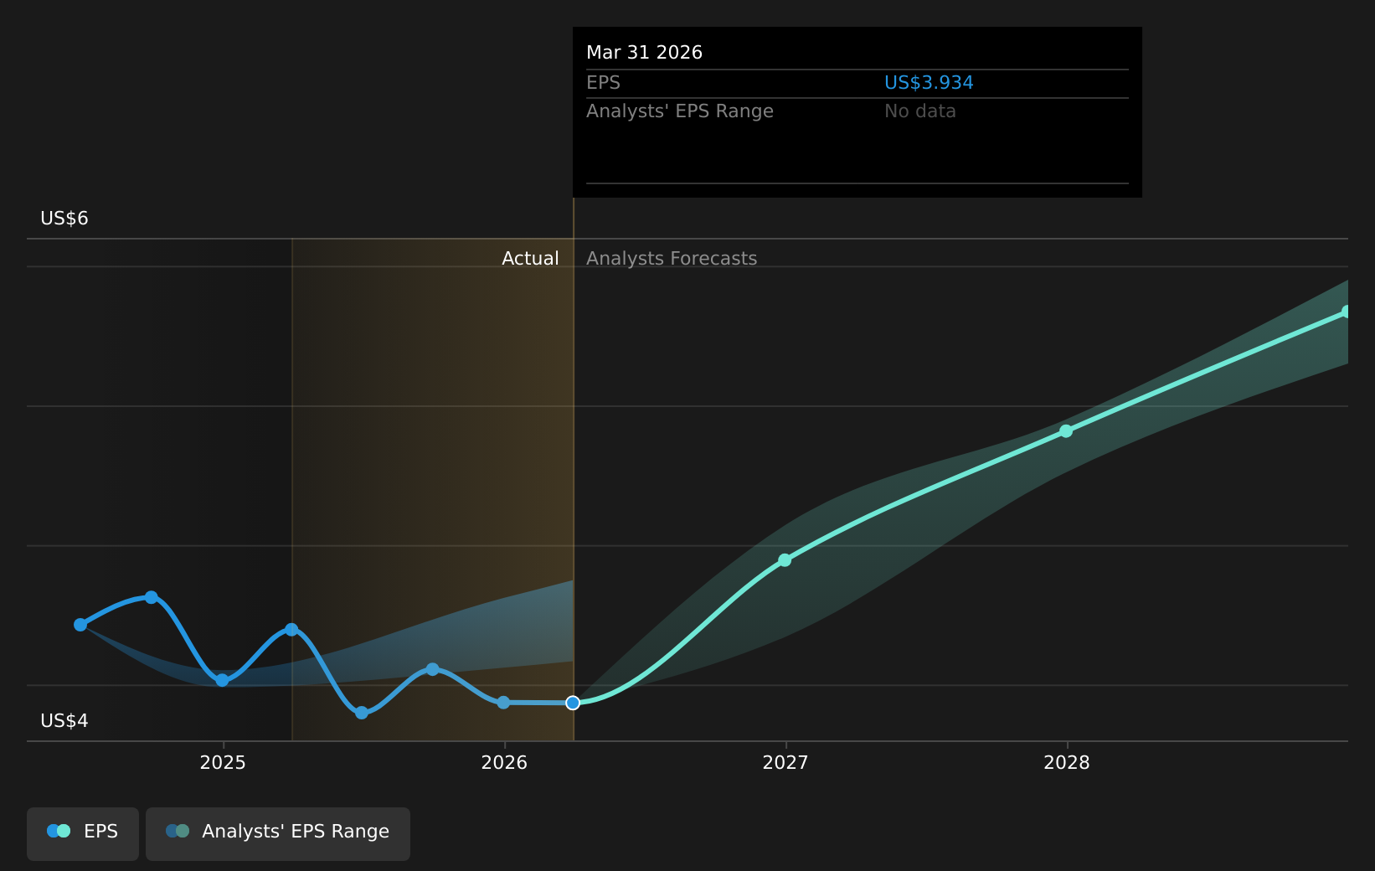
Task: Select the late-2024 peak EPS point
Action: [x=152, y=597]
